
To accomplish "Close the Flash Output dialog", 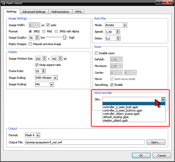I will point(167,2).
